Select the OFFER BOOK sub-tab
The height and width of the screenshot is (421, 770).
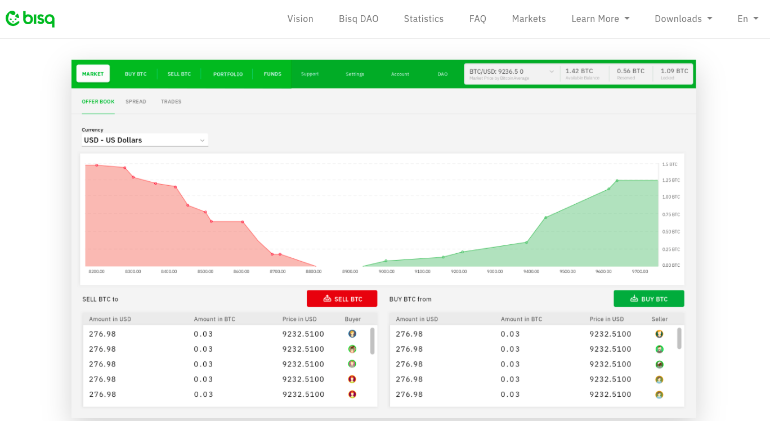point(98,102)
